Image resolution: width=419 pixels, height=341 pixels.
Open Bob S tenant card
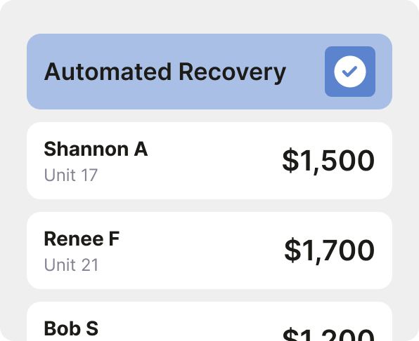pyautogui.click(x=209, y=321)
